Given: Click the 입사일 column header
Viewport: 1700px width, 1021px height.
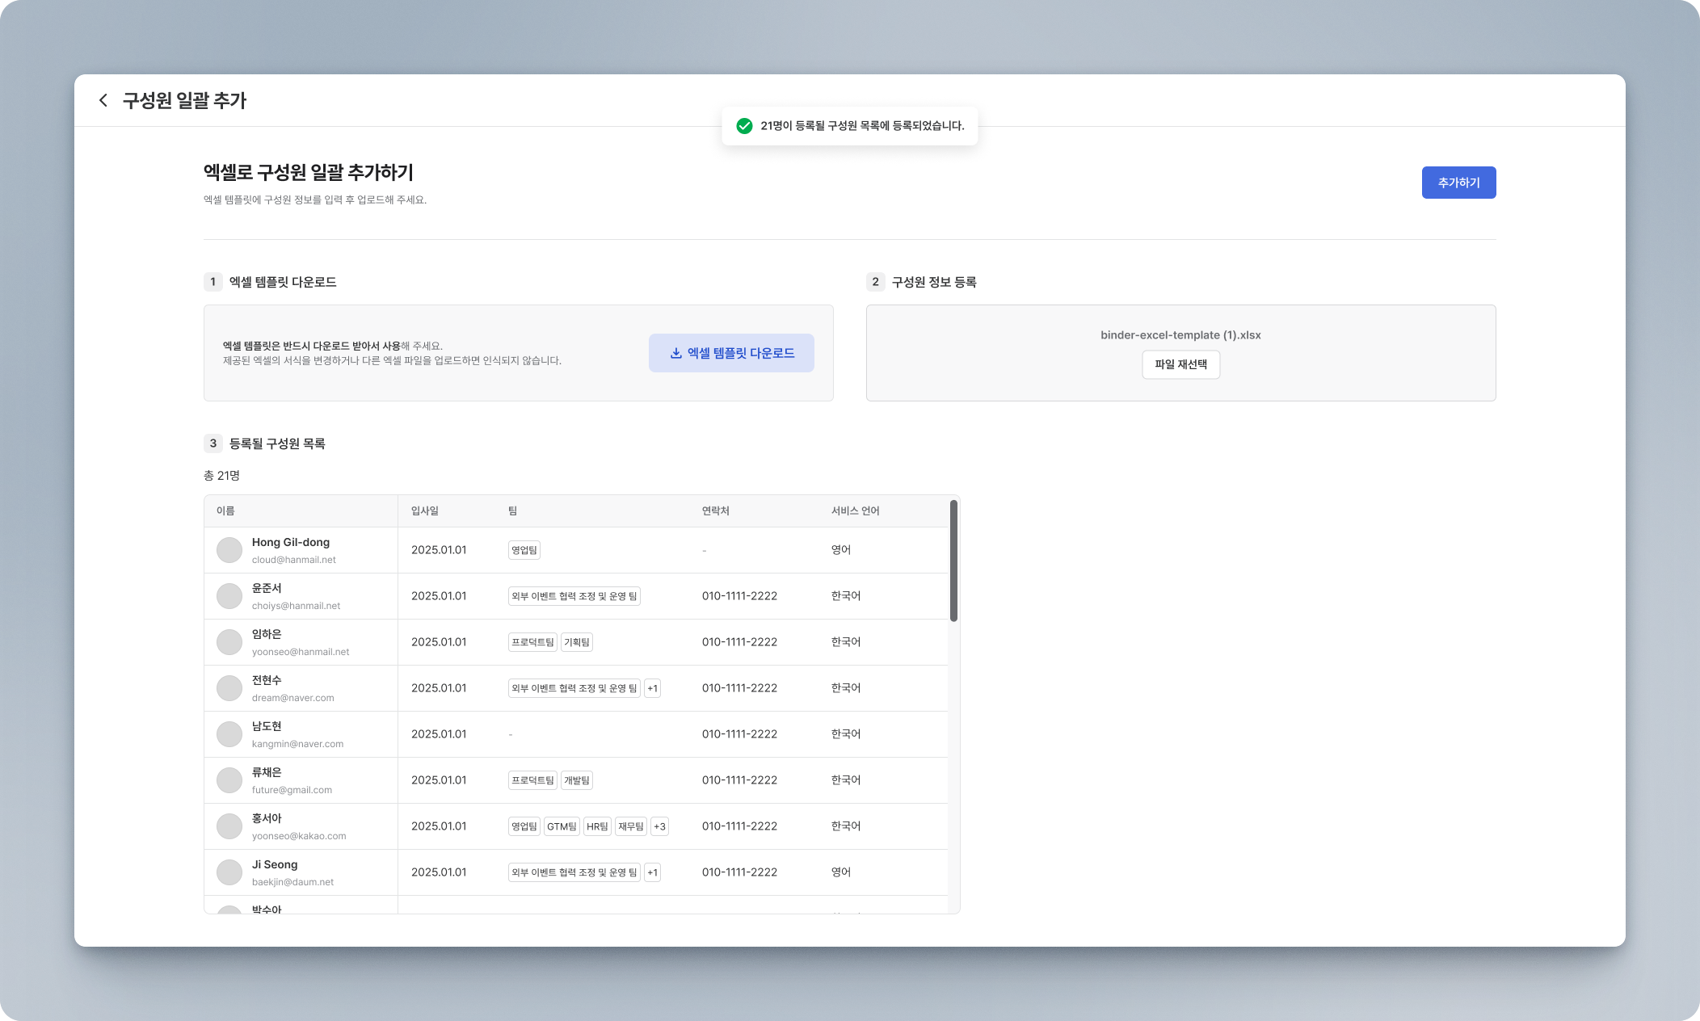Looking at the screenshot, I should tap(425, 510).
